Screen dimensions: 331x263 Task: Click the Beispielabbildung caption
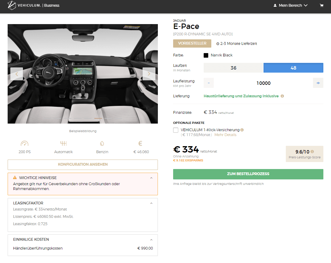[83, 131]
